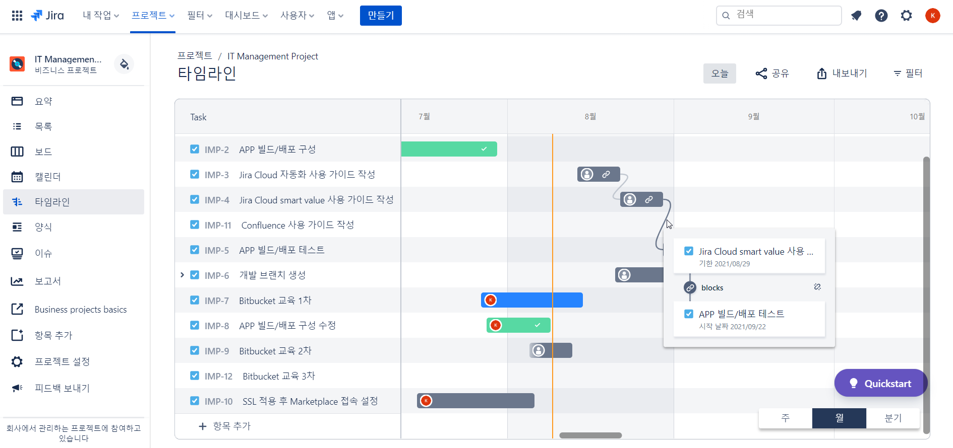This screenshot has height=448, width=953.
Task: Open the app switcher grid icon
Action: 17,16
